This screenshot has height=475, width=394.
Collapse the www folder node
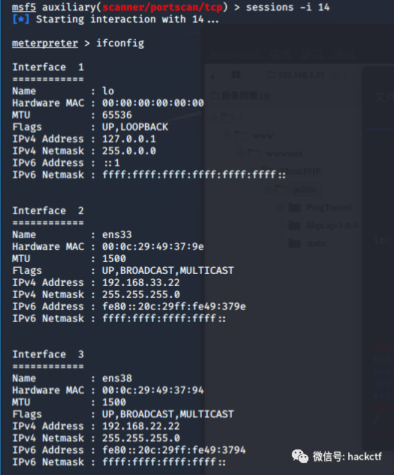click(x=227, y=135)
